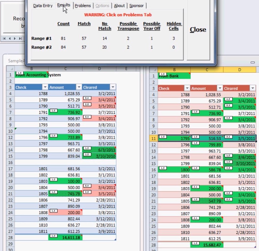Viewport: 259px width, 251px height.
Task: Click select-all corner of Bank sheet
Action: point(154,70)
